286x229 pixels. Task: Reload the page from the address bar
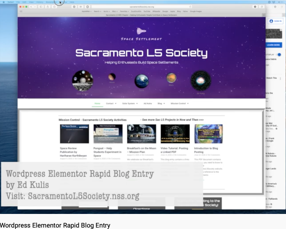pyautogui.click(x=190, y=7)
